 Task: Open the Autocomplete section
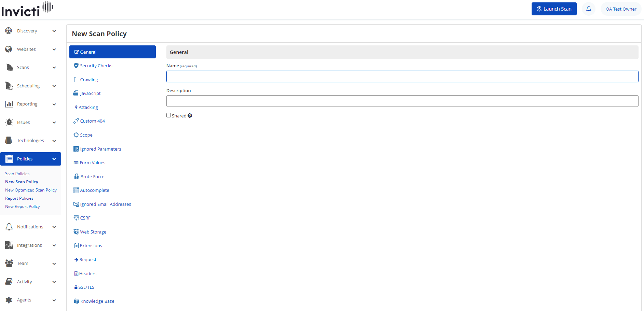92,190
